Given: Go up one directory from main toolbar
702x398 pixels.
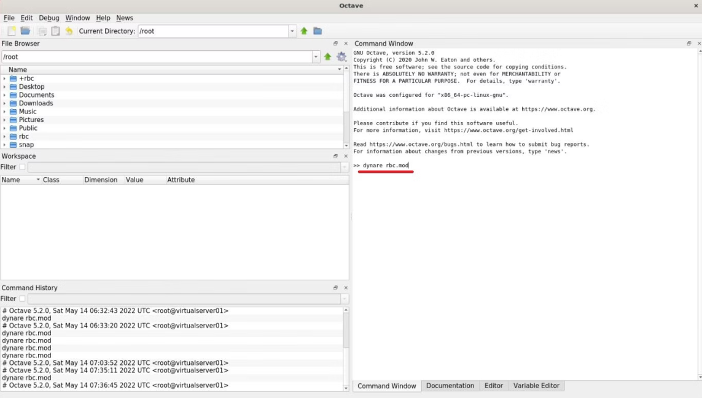Looking at the screenshot, I should point(304,31).
